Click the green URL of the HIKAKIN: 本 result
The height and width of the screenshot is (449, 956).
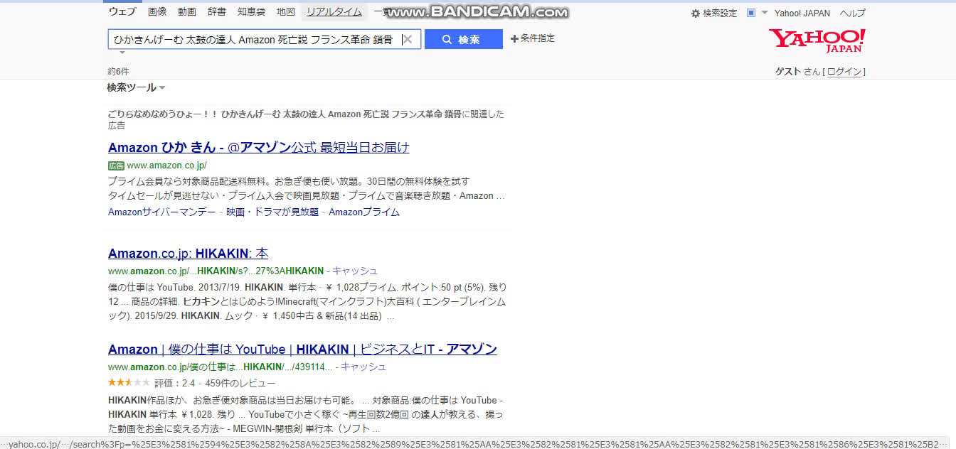pyautogui.click(x=216, y=271)
